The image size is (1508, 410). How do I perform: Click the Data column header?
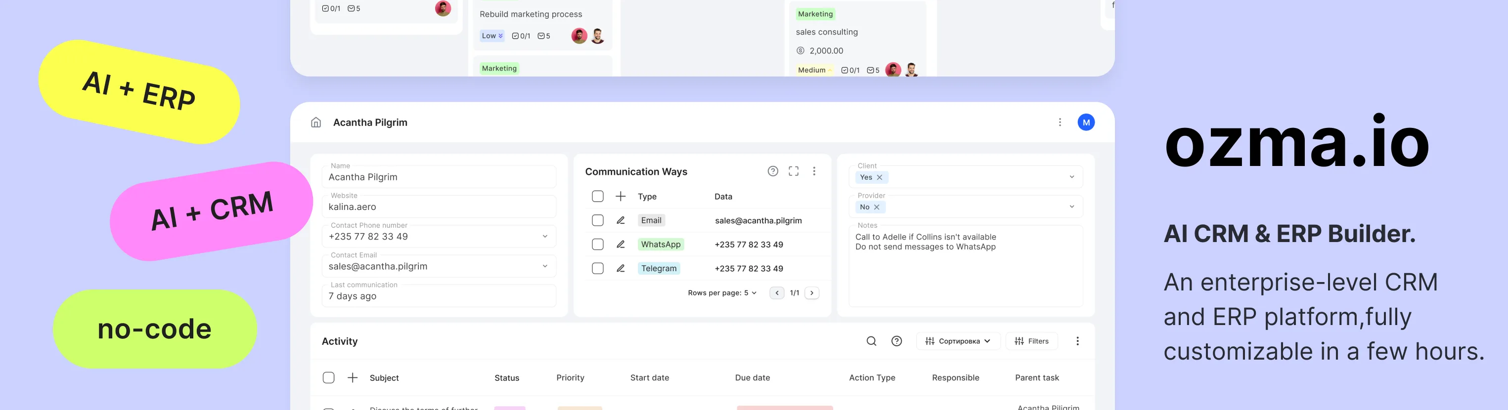pyautogui.click(x=723, y=197)
